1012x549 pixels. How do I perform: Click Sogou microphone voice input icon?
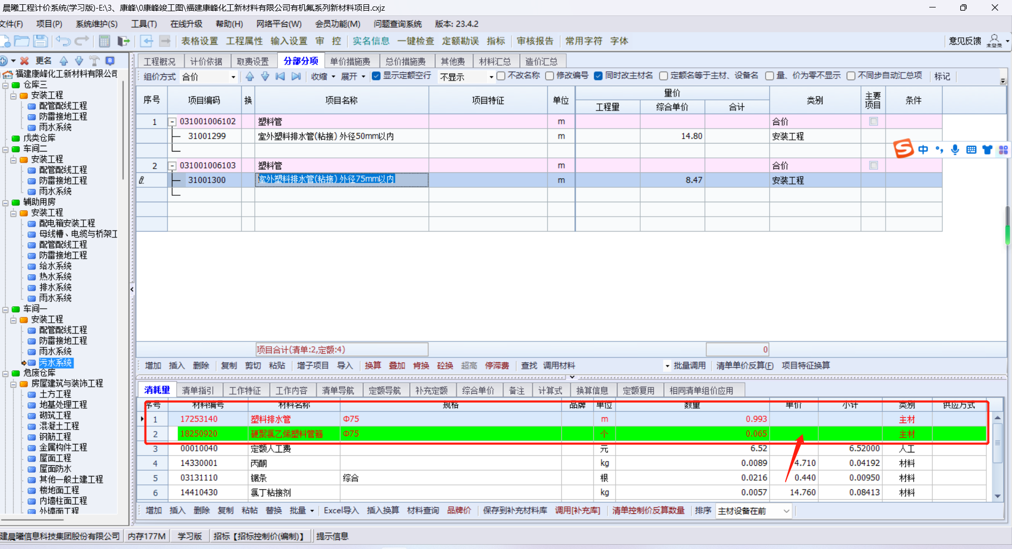coord(955,150)
